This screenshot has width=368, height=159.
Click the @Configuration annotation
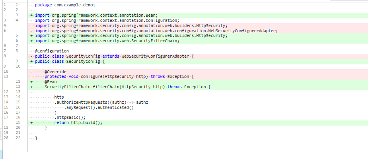[x=52, y=51]
